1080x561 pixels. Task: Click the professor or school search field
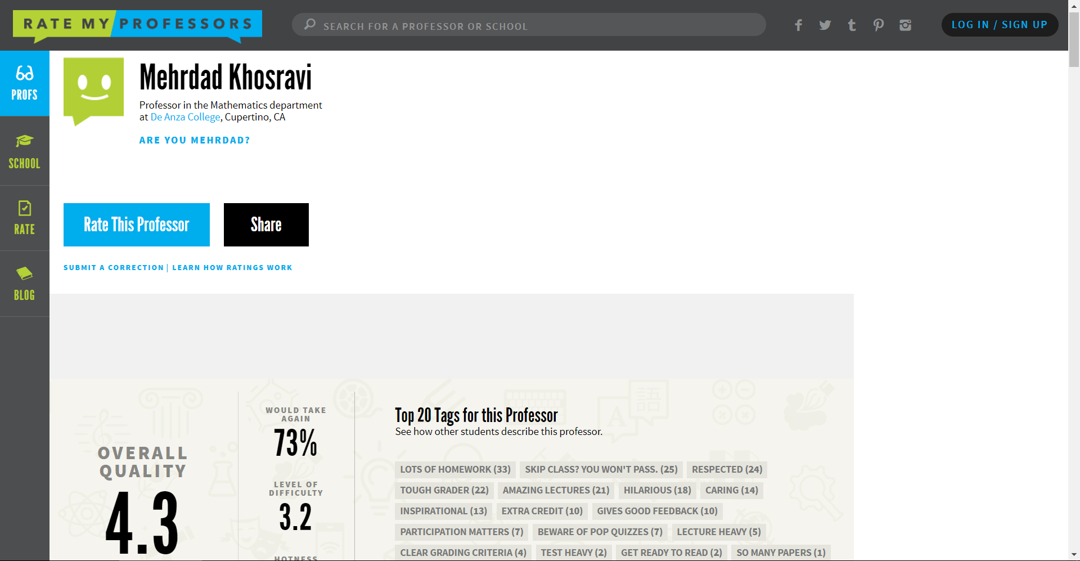tap(529, 25)
